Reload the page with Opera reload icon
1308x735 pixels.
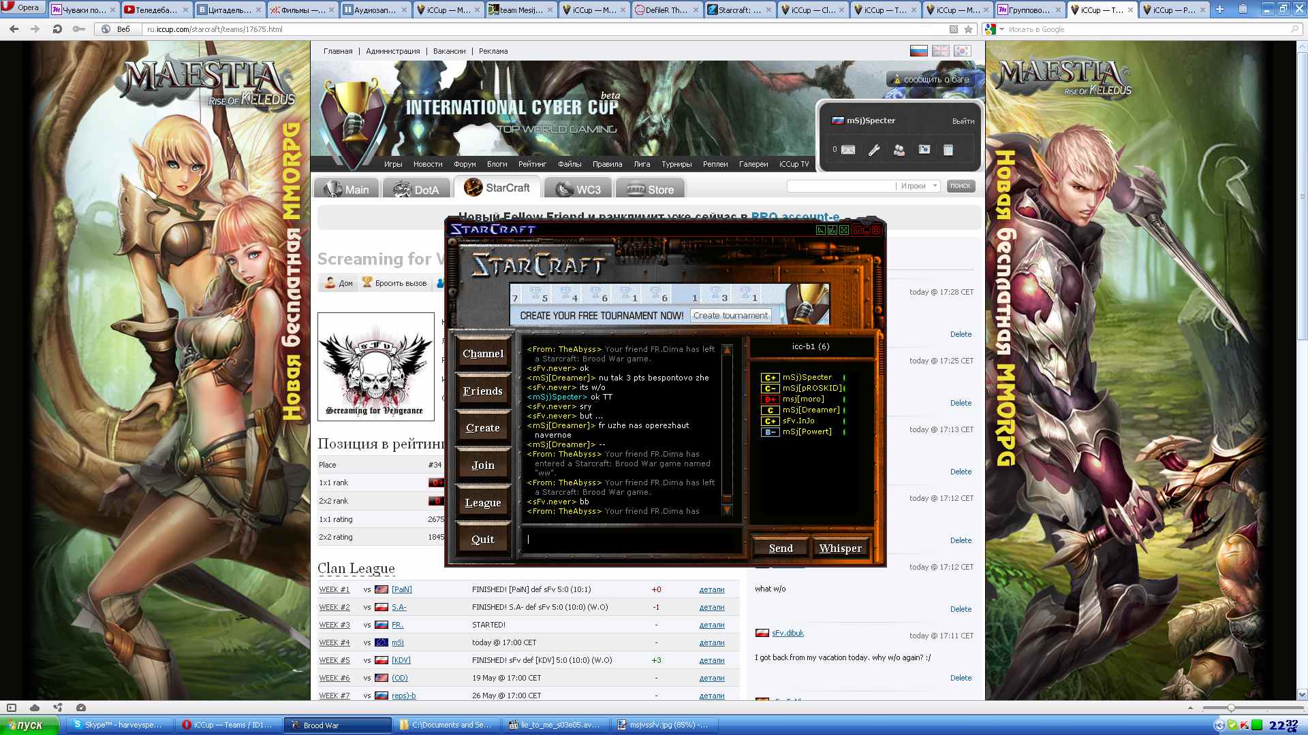(x=57, y=29)
